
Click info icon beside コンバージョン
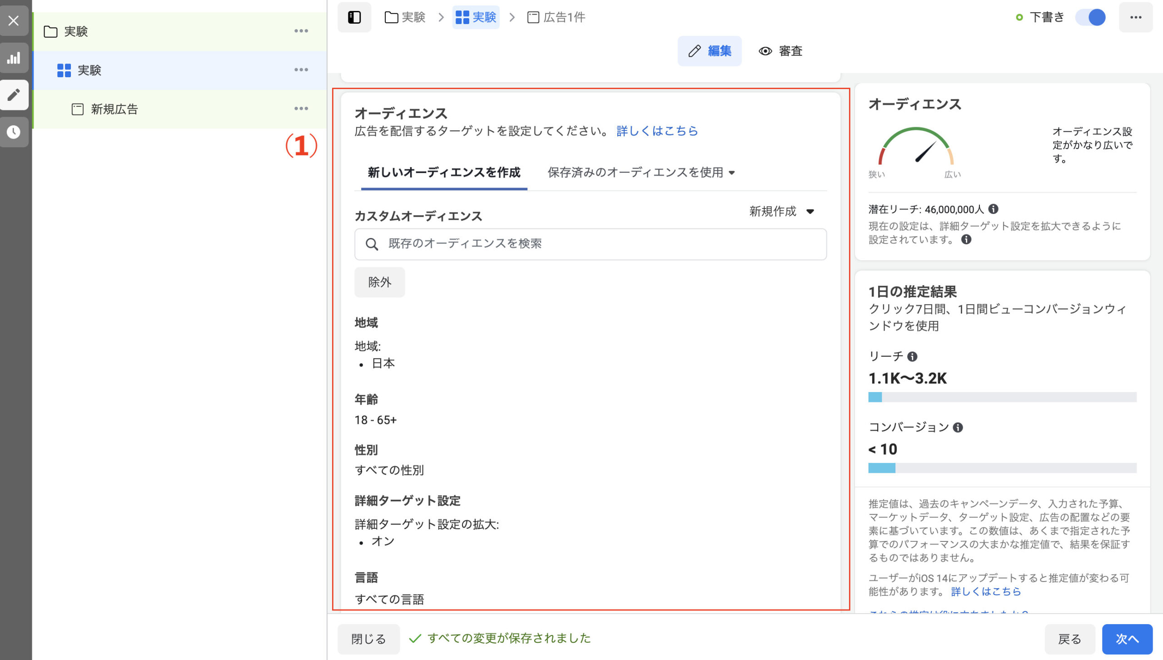tap(958, 427)
